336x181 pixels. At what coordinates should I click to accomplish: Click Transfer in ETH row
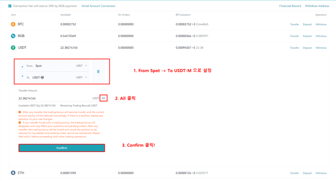[294, 173]
